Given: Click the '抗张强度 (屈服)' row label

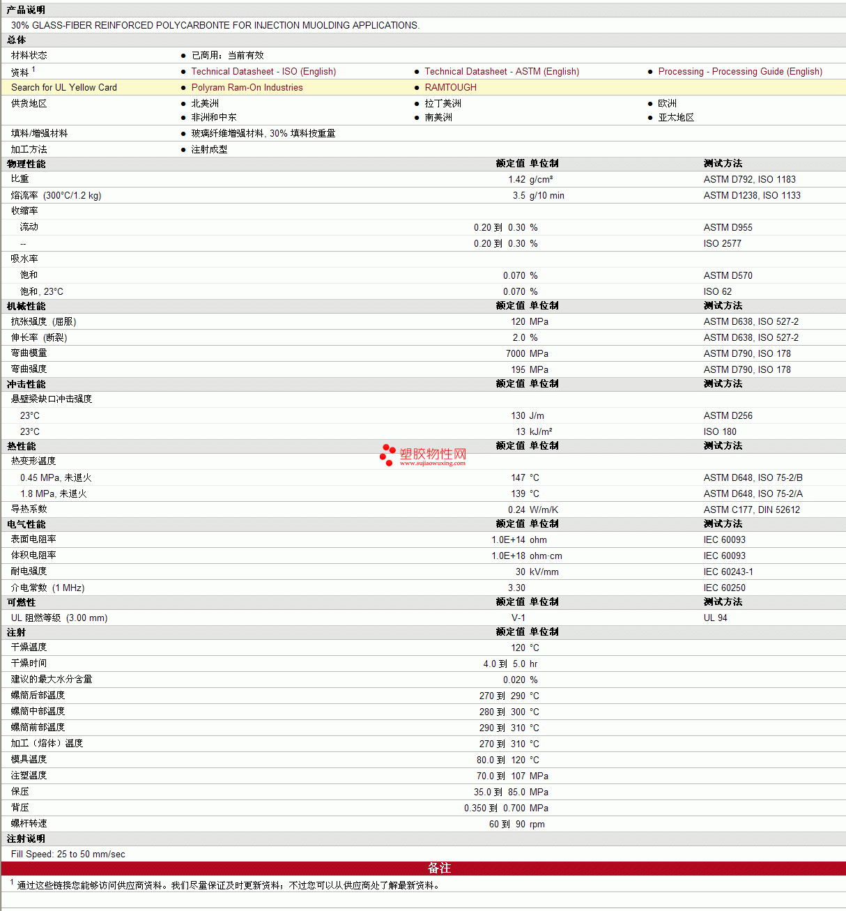Looking at the screenshot, I should coord(44,322).
